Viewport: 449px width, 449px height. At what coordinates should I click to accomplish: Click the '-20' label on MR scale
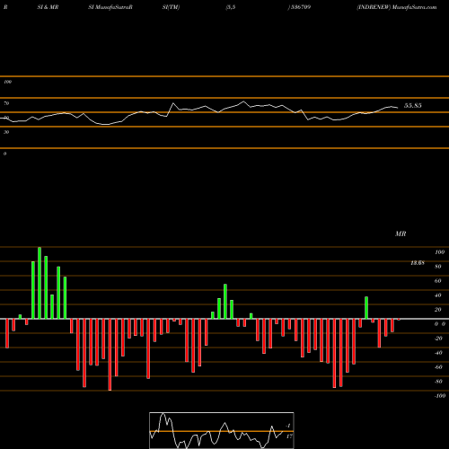pyautogui.click(x=438, y=339)
